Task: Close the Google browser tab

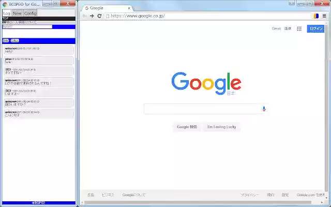Action: click(129, 8)
